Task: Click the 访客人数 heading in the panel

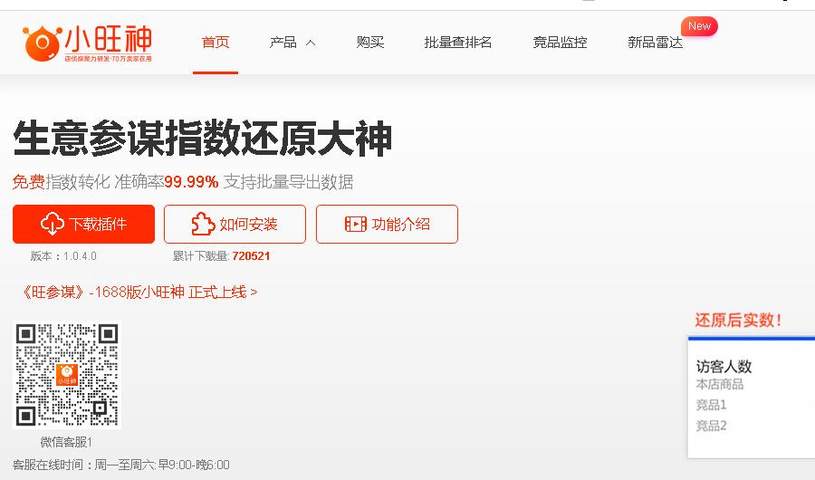Action: click(x=724, y=367)
